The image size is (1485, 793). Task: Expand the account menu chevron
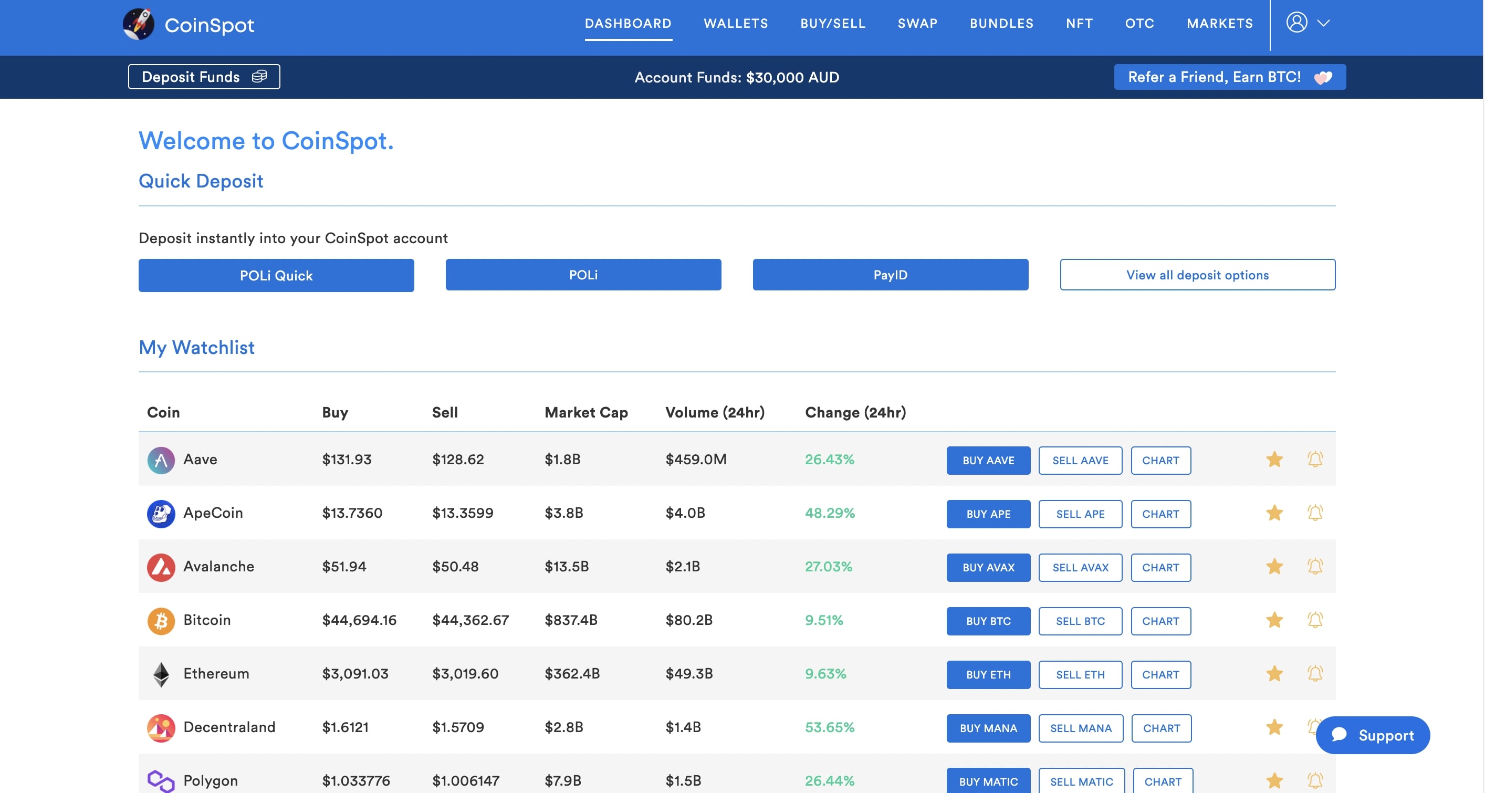click(x=1324, y=23)
